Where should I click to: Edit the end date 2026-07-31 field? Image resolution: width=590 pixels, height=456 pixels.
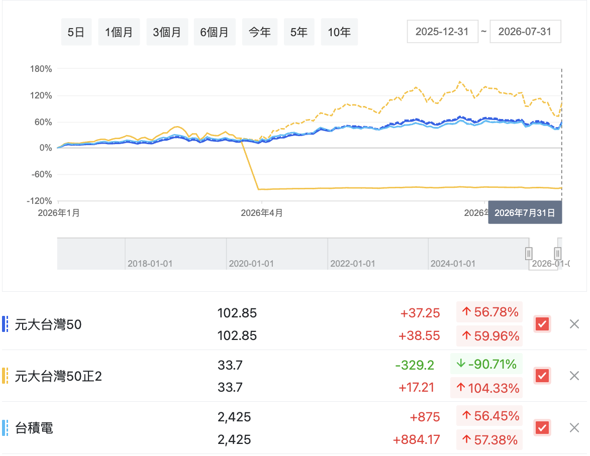click(525, 32)
